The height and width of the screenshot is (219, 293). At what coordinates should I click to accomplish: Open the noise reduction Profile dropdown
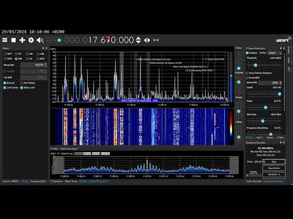[275, 53]
